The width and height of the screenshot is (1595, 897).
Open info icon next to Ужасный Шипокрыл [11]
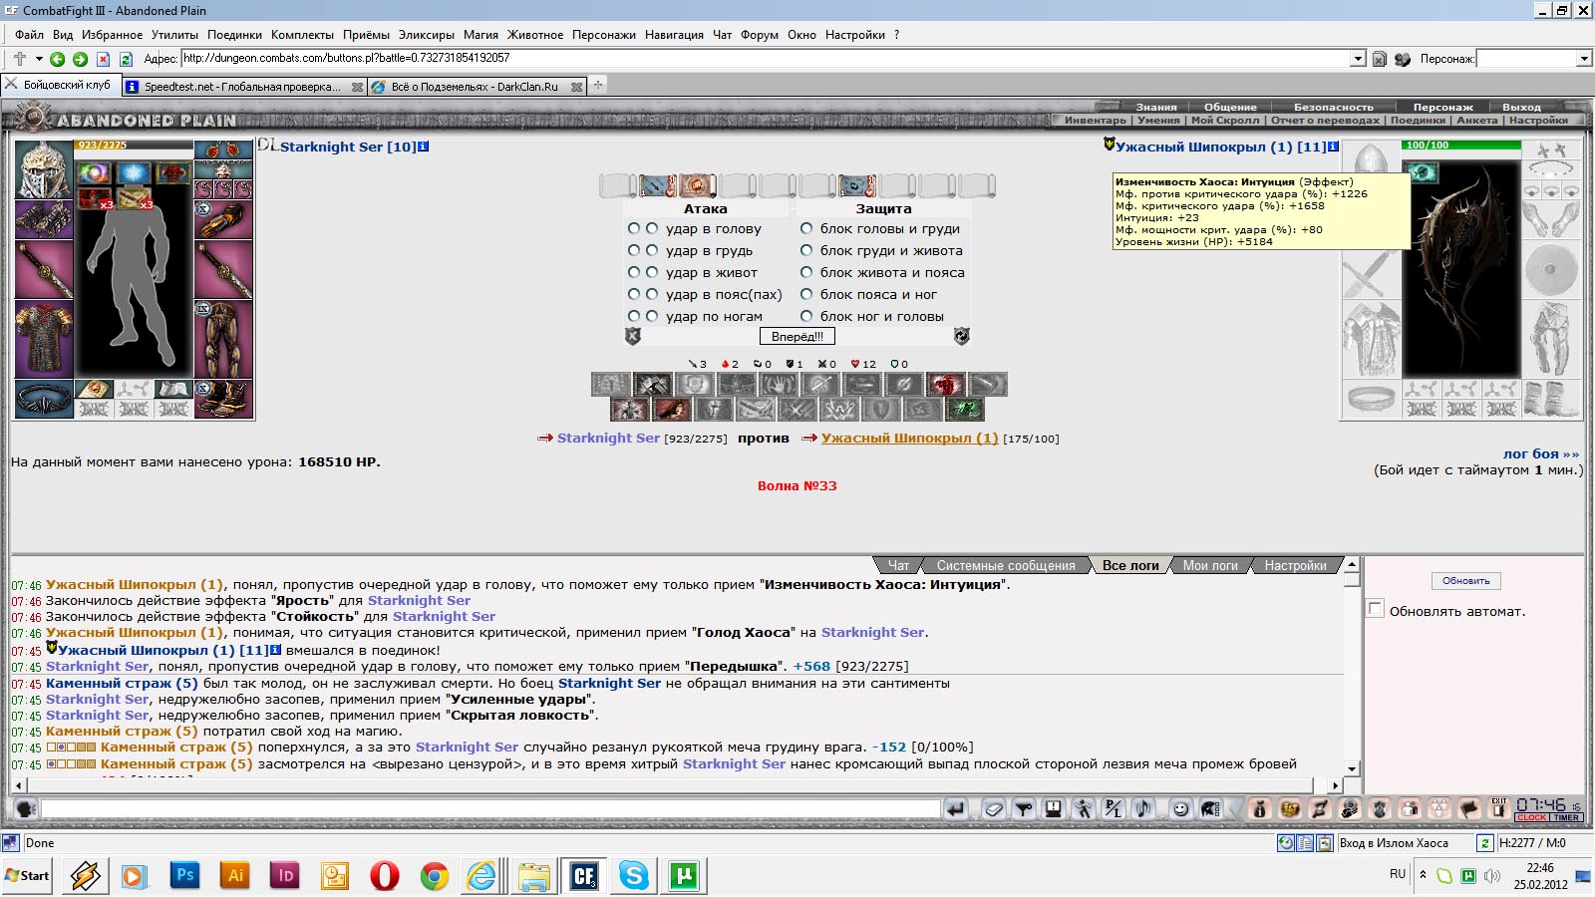coord(1333,147)
